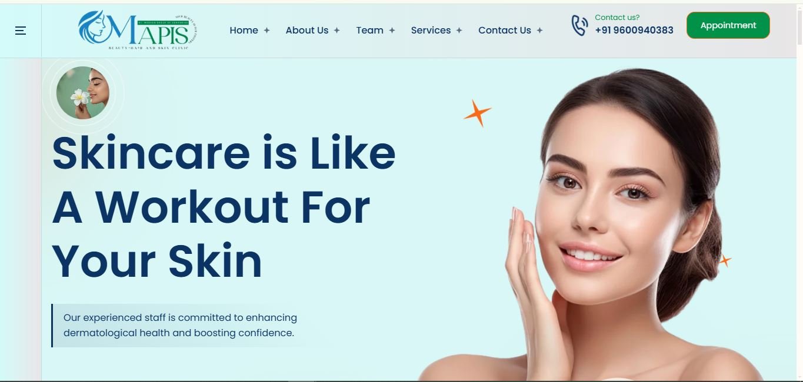Open the Contact Us menu item
Viewport: 803px width, 382px height.
[x=505, y=31]
